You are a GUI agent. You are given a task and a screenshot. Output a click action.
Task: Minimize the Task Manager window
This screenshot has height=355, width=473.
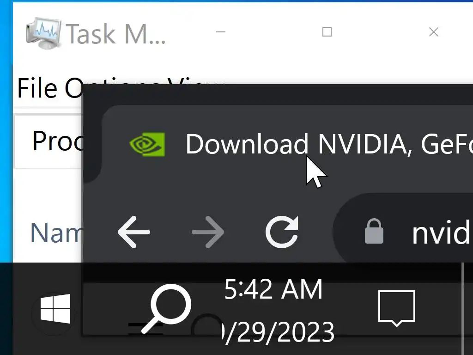point(221,32)
